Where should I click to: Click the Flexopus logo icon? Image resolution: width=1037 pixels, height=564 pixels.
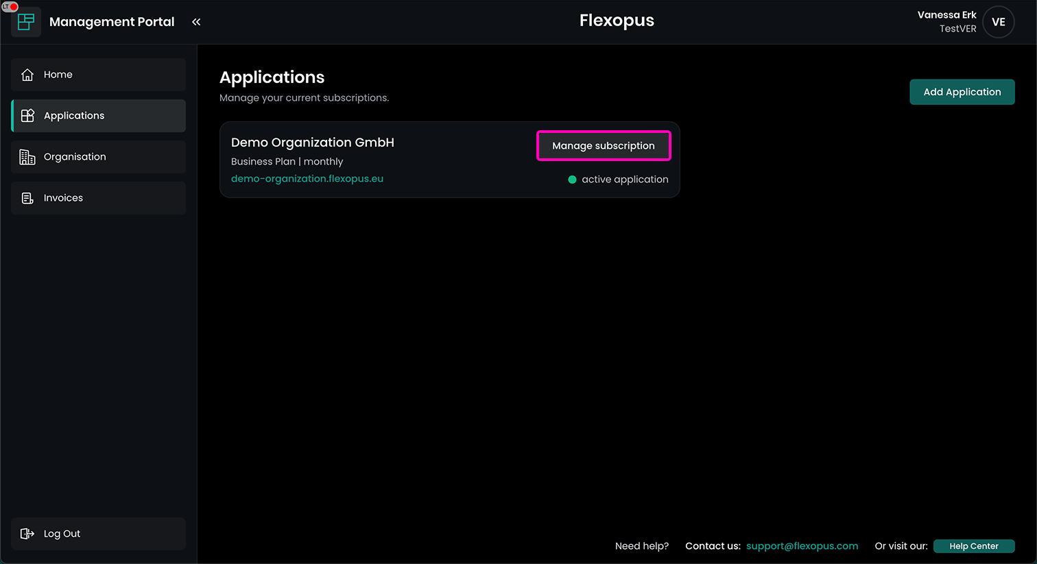26,22
